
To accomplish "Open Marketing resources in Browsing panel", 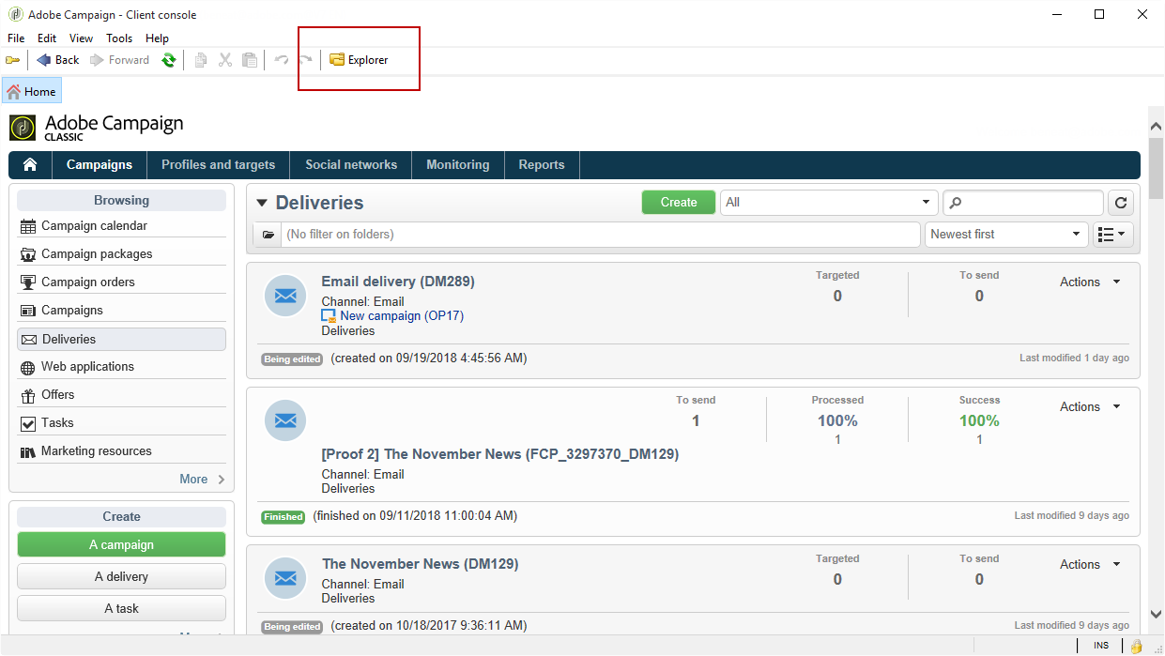I will 121,450.
